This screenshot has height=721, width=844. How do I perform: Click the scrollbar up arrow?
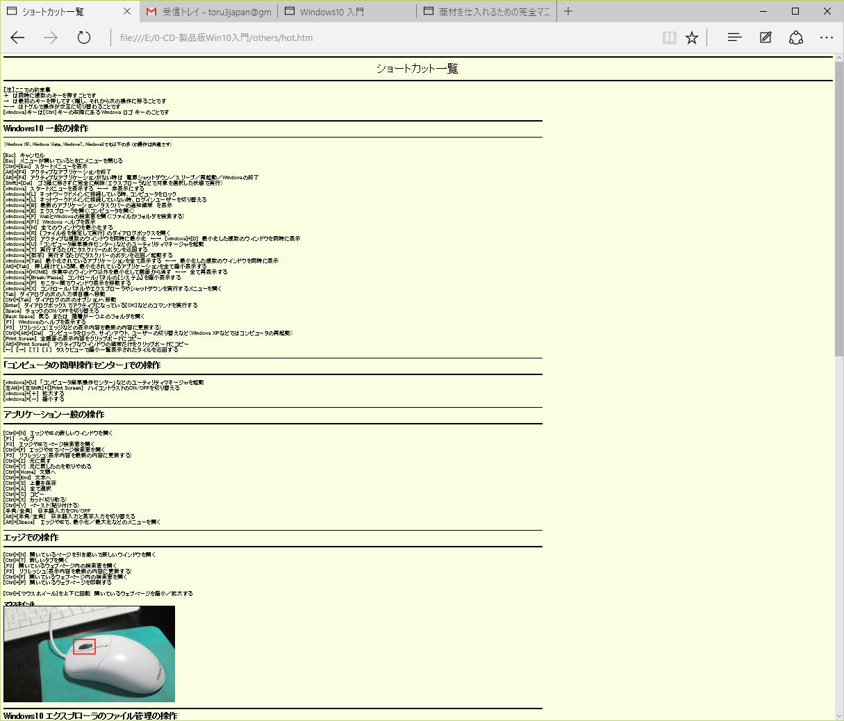(x=839, y=57)
